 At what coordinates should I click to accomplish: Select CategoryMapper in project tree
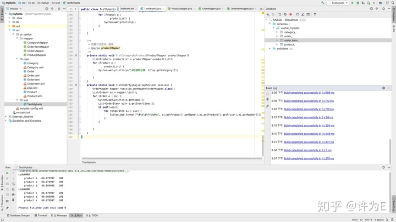click(x=37, y=43)
